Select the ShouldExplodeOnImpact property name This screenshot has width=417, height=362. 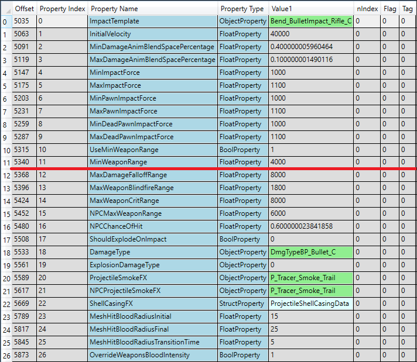pyautogui.click(x=153, y=239)
